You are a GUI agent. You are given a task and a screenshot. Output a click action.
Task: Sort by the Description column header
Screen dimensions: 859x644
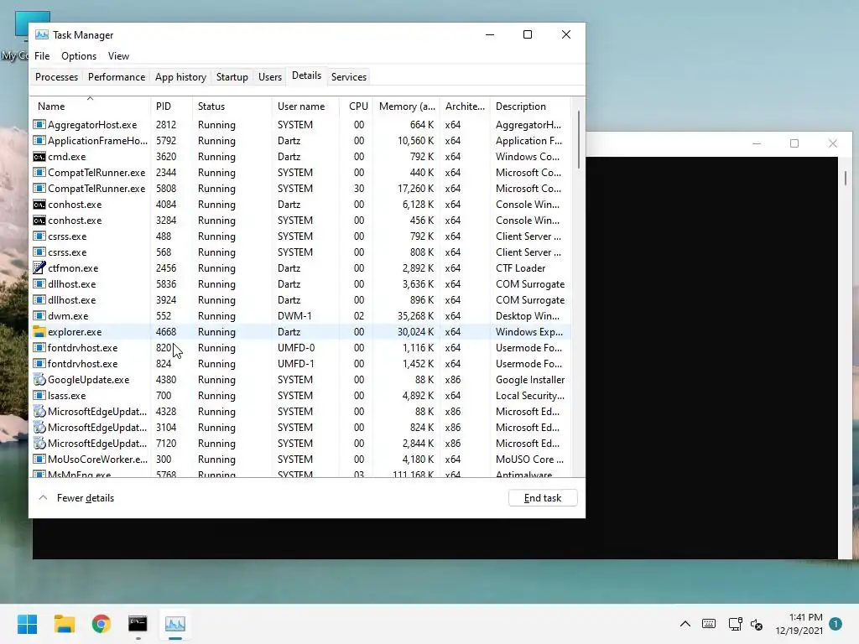click(x=530, y=106)
